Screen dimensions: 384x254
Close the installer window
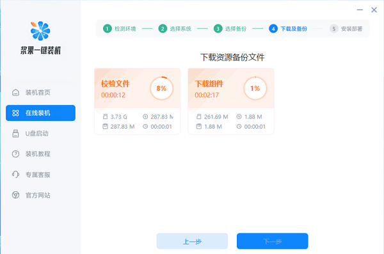[374, 10]
